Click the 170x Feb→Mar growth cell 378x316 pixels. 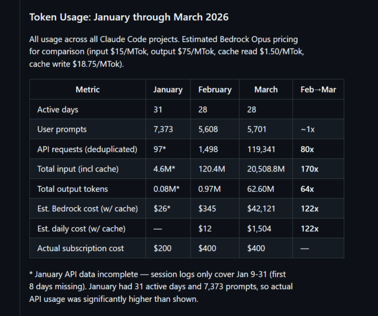tap(309, 169)
